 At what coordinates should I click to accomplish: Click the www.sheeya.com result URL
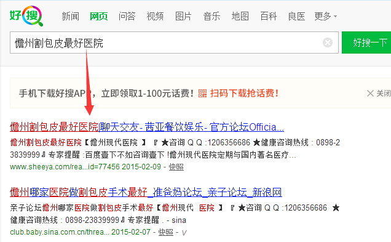pos(65,167)
